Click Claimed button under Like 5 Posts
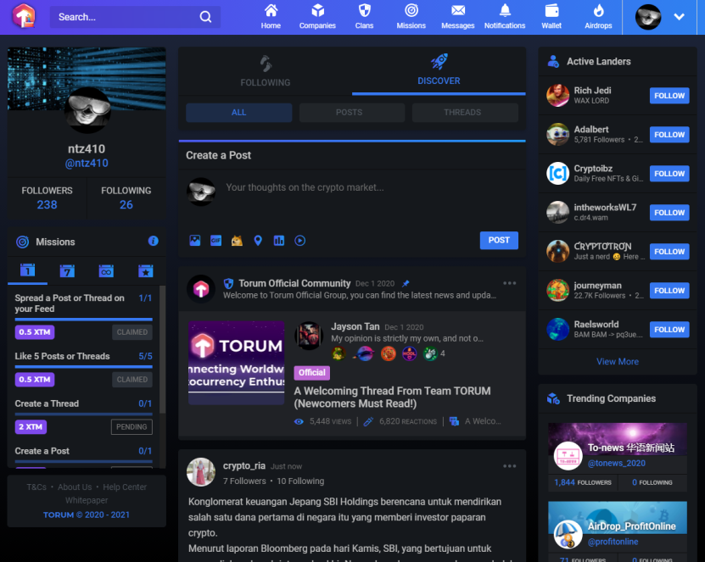 (x=132, y=380)
